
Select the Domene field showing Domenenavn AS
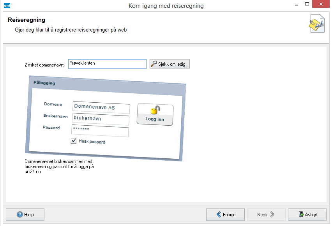click(x=101, y=107)
